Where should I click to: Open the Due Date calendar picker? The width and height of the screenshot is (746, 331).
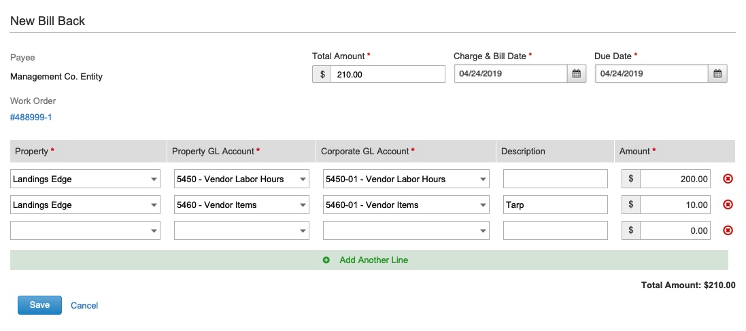pos(717,74)
